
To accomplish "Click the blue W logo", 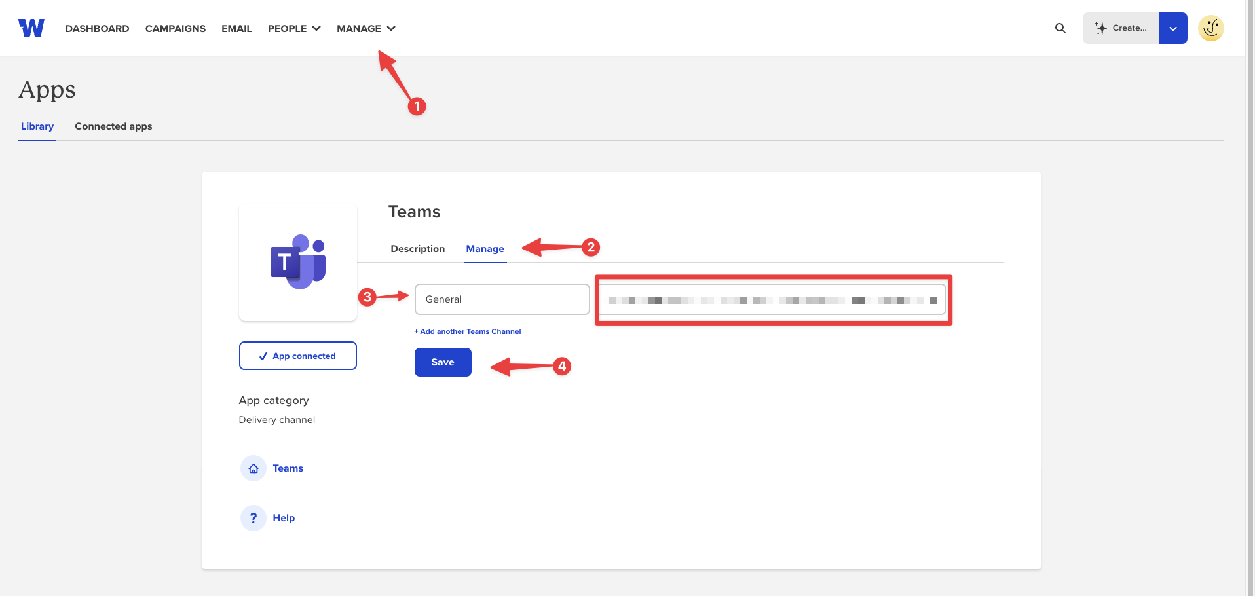I will click(31, 28).
